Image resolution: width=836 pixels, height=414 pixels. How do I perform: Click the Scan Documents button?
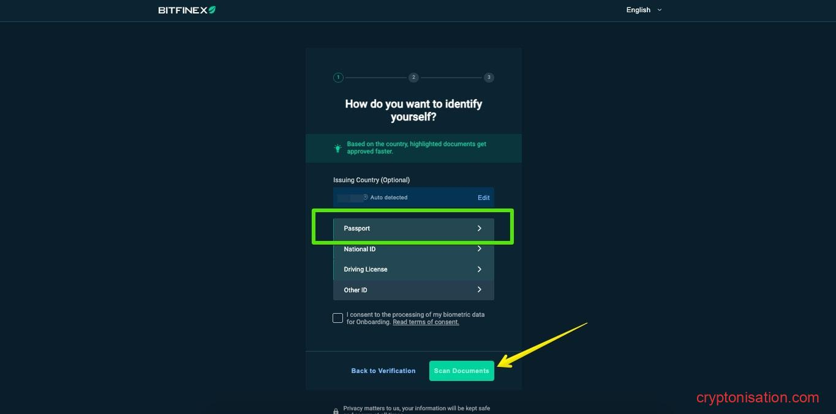pyautogui.click(x=462, y=371)
